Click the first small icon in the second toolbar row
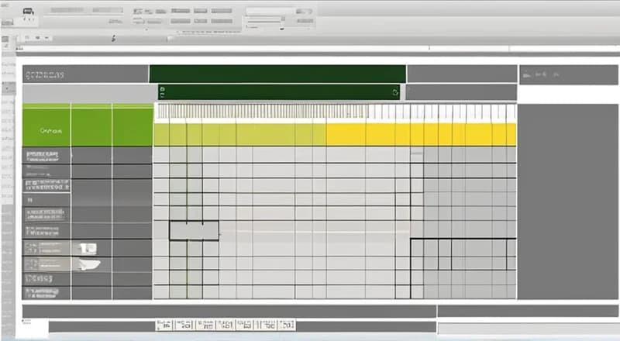Image resolution: width=620 pixels, height=341 pixels. point(27,37)
